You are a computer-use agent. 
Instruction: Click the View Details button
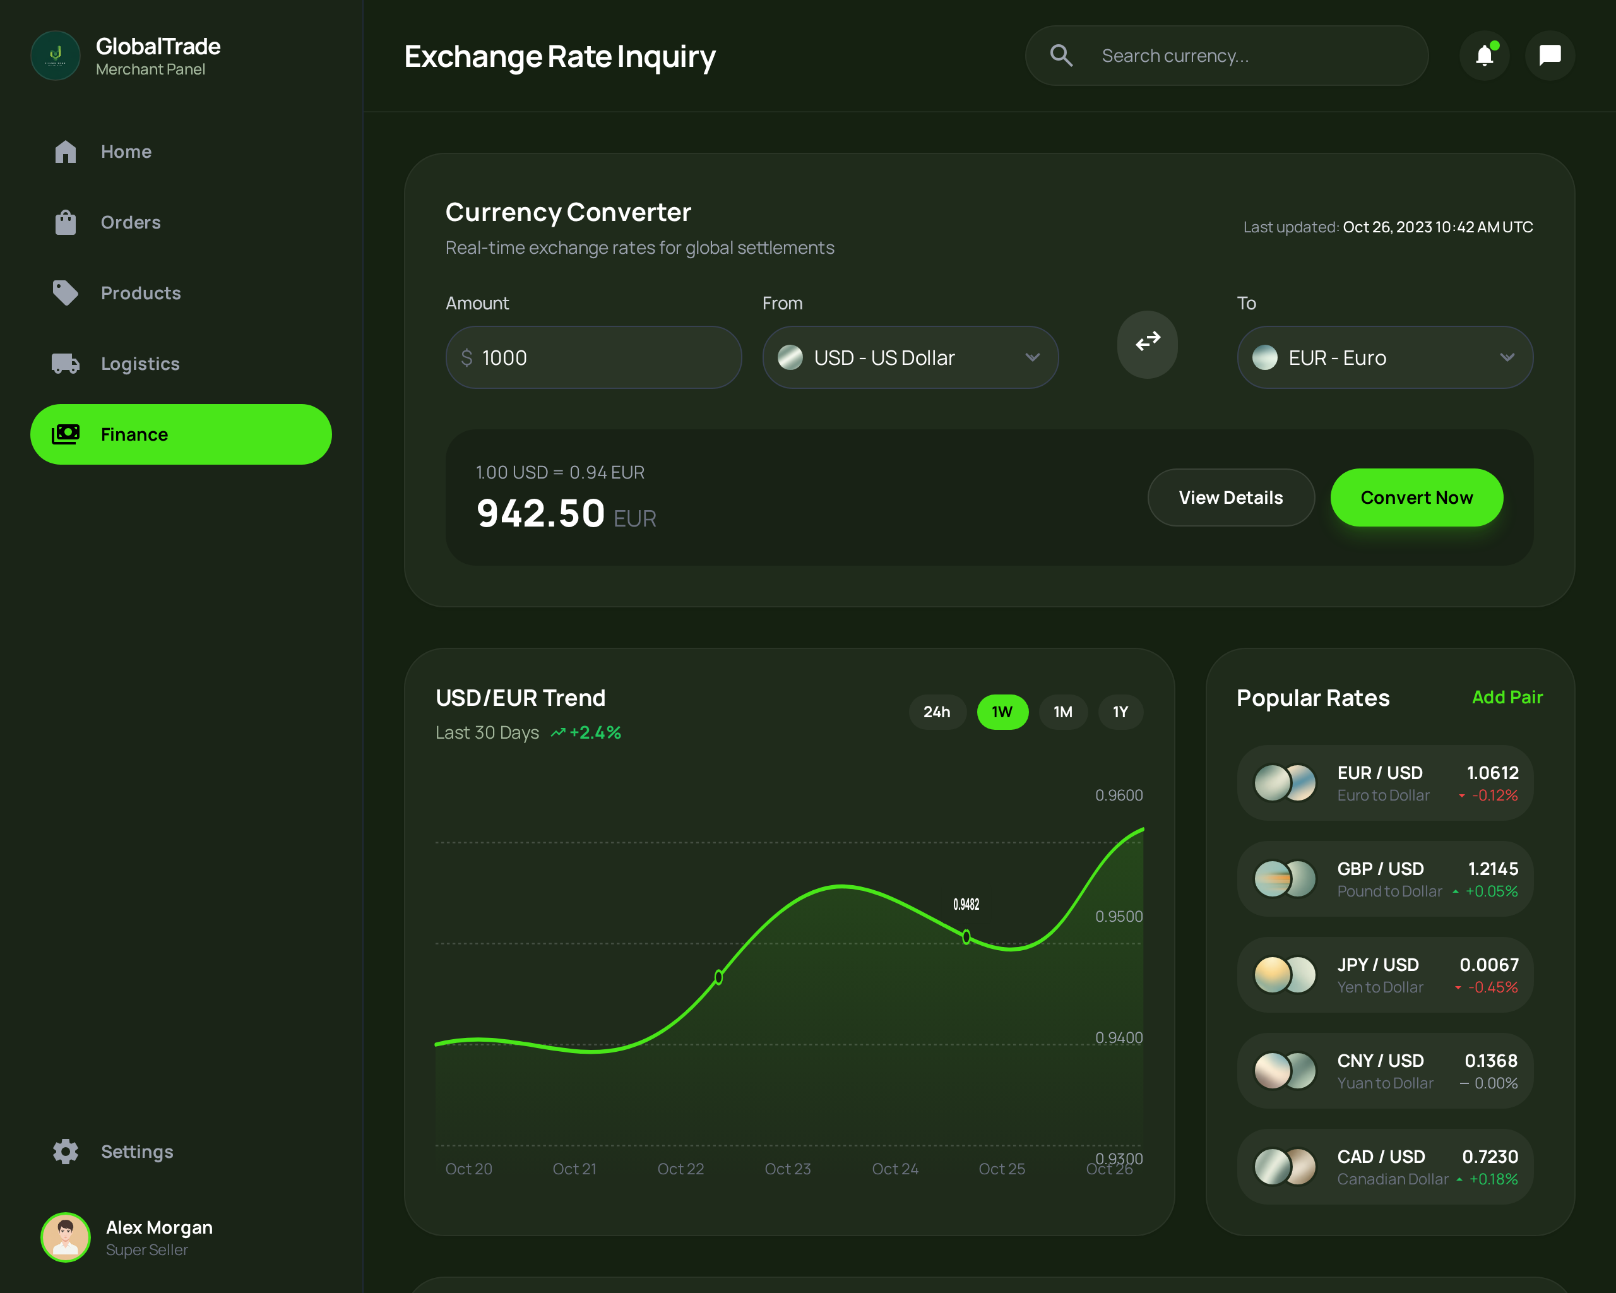[x=1230, y=498]
